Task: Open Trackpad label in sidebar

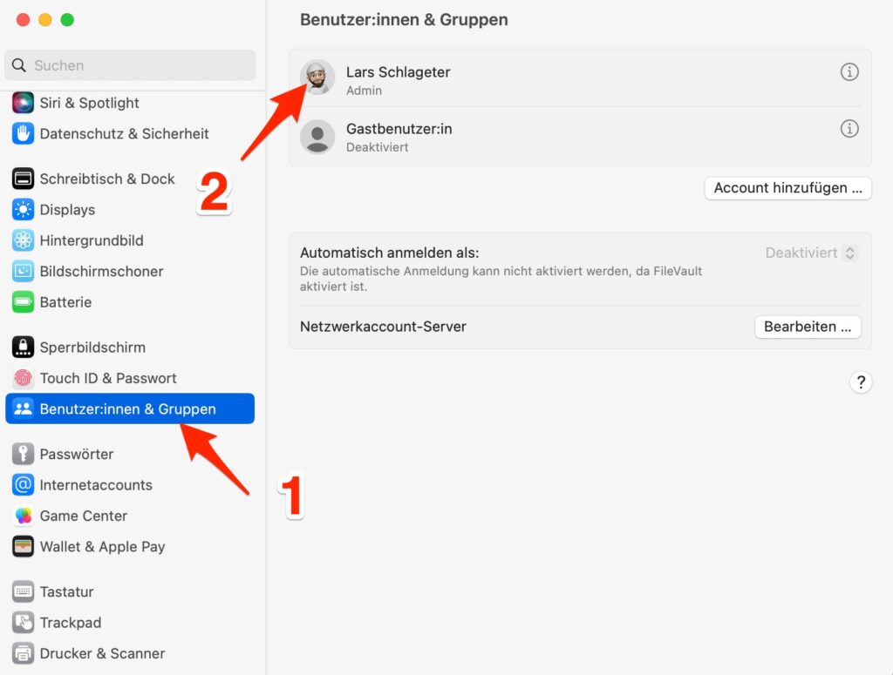Action: tap(71, 623)
